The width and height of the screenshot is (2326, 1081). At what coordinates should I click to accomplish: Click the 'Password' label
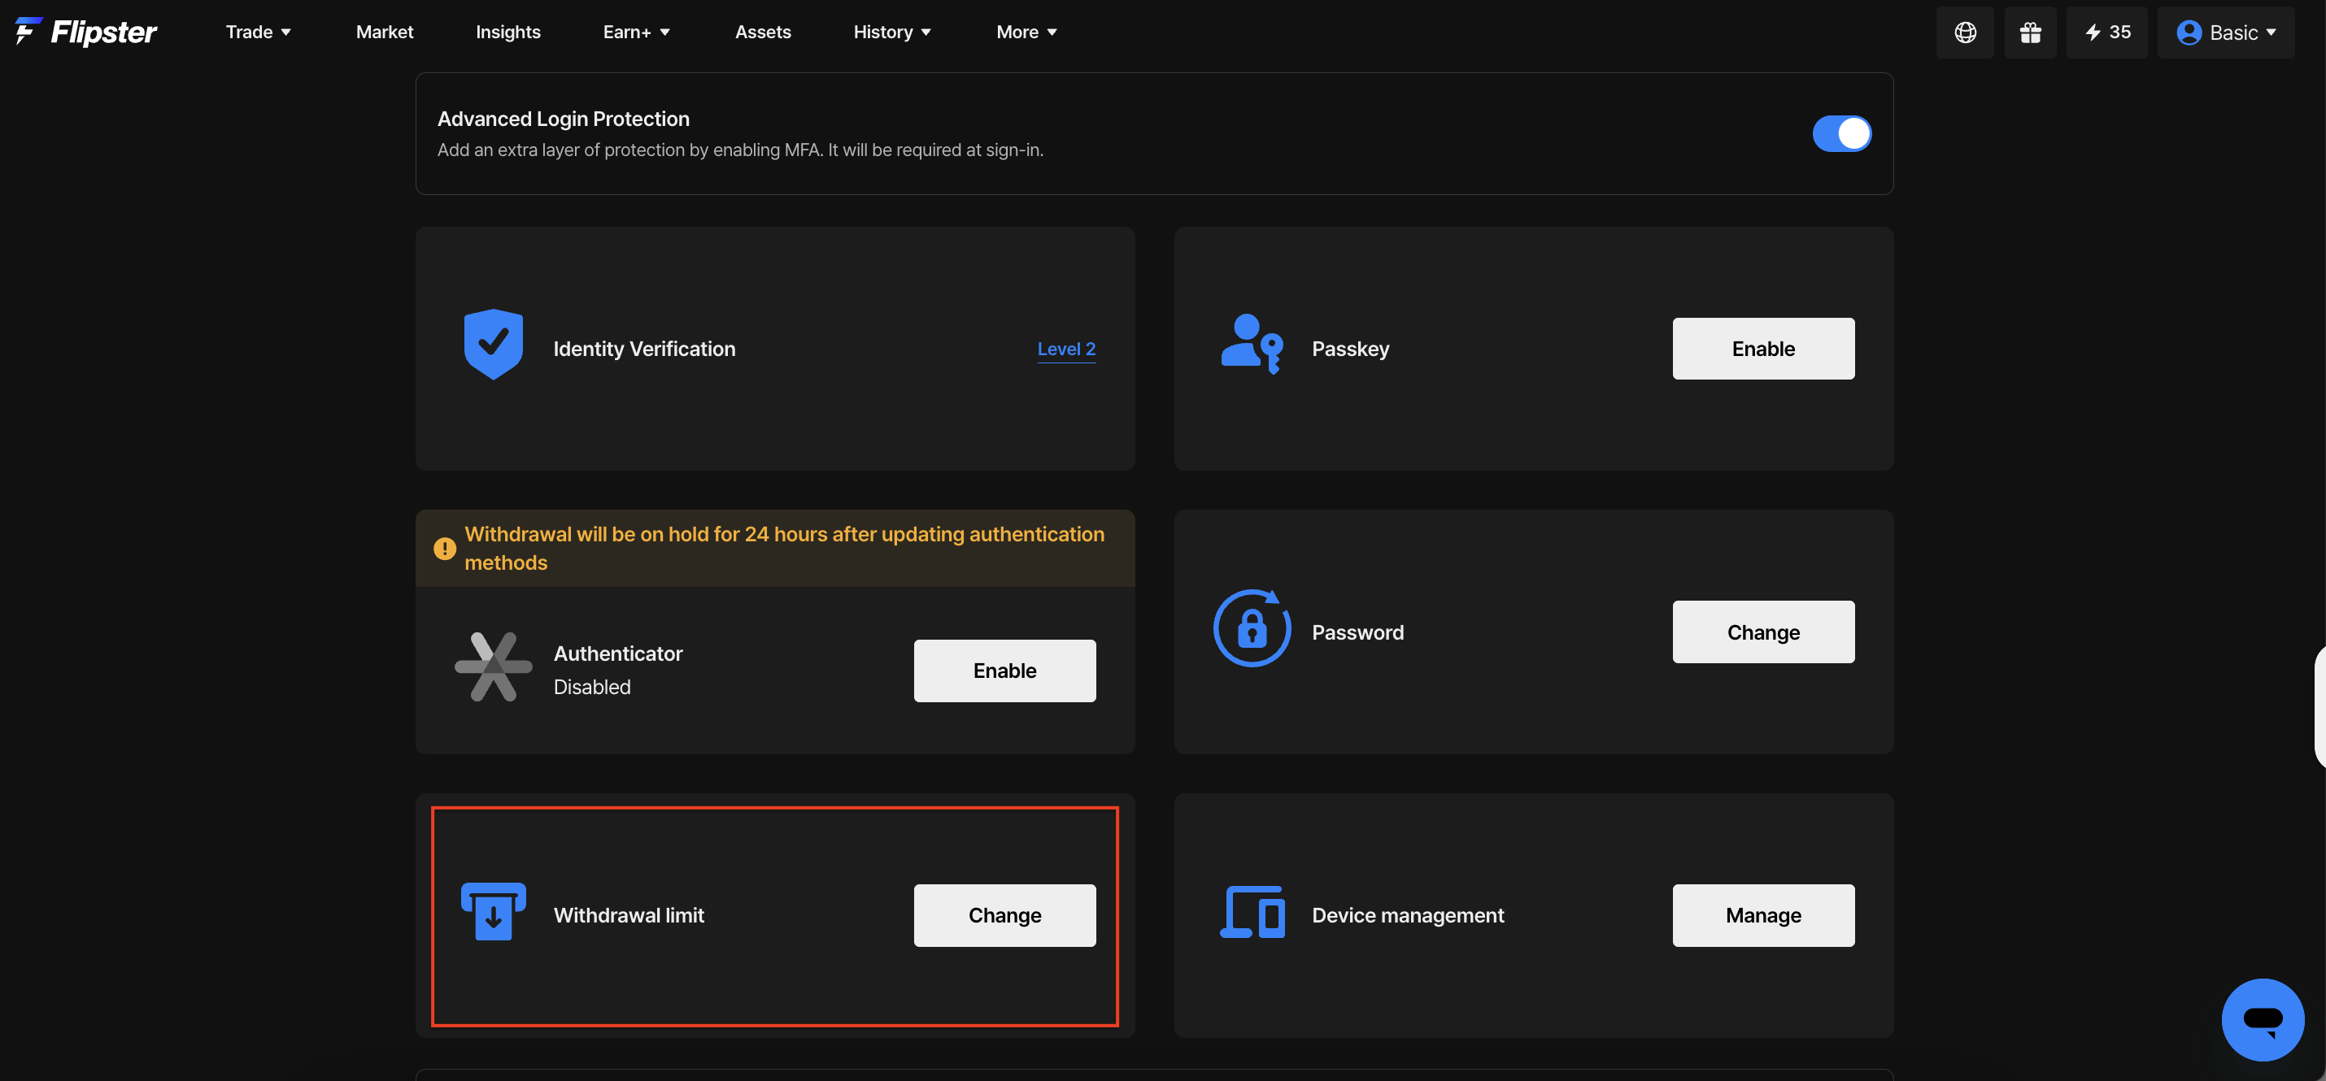1357,632
